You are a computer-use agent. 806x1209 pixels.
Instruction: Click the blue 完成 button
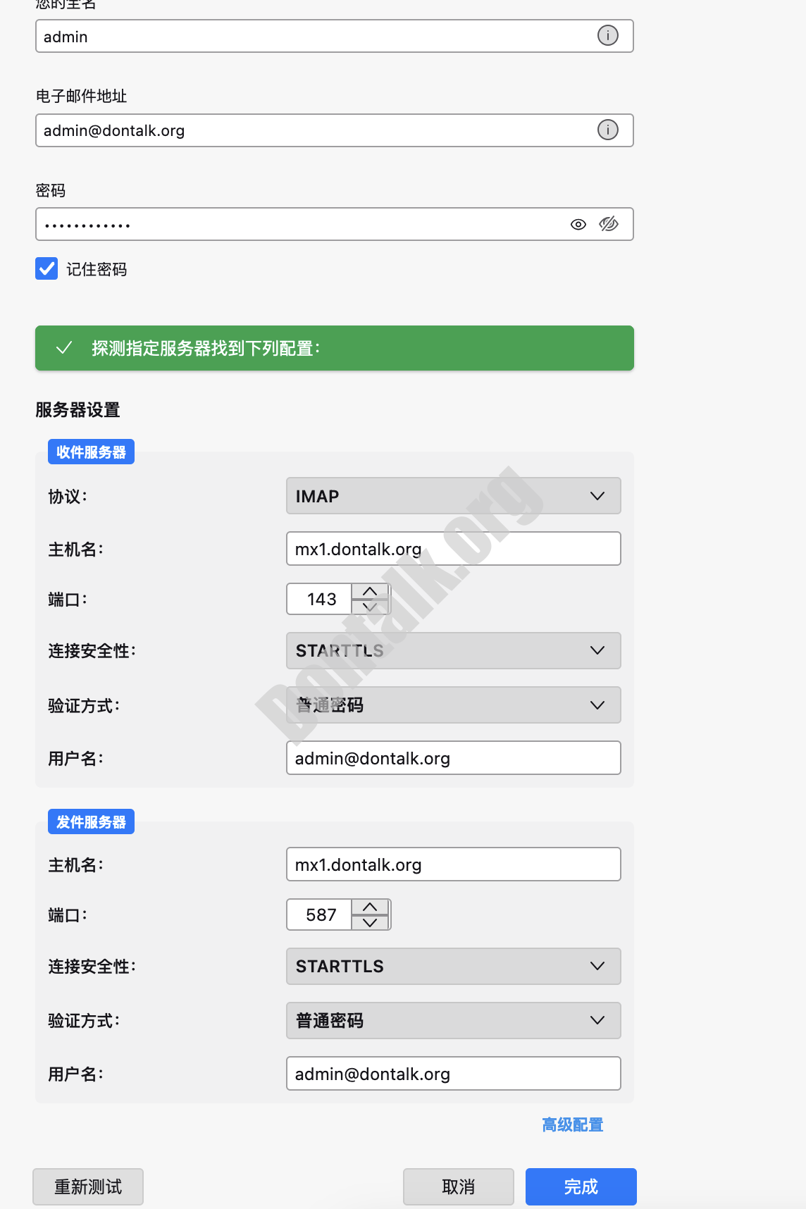click(581, 1186)
